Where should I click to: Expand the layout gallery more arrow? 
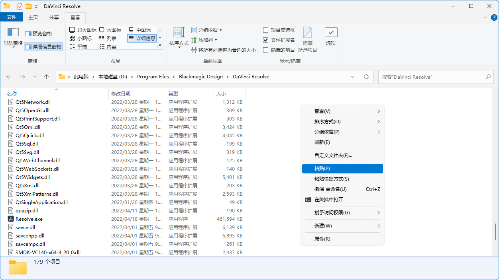click(160, 46)
